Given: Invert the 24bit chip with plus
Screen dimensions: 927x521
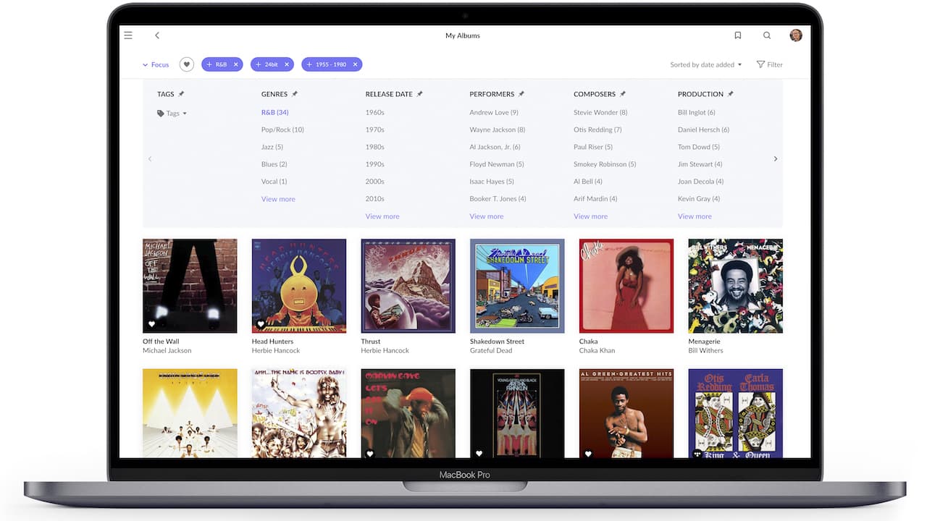Looking at the screenshot, I should coord(259,64).
